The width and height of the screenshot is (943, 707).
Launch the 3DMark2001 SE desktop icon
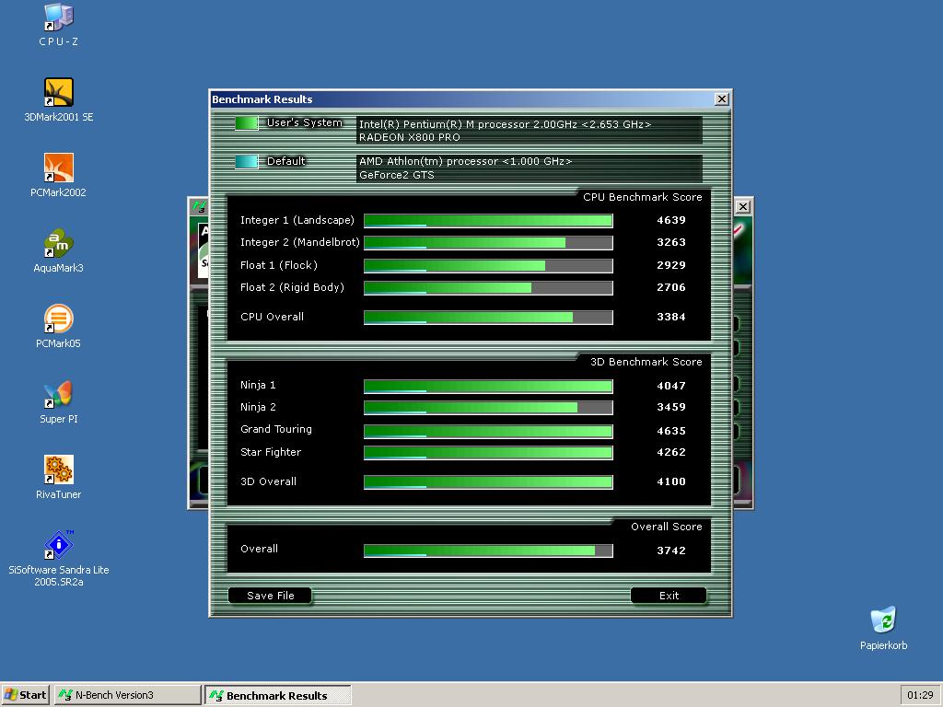click(58, 93)
